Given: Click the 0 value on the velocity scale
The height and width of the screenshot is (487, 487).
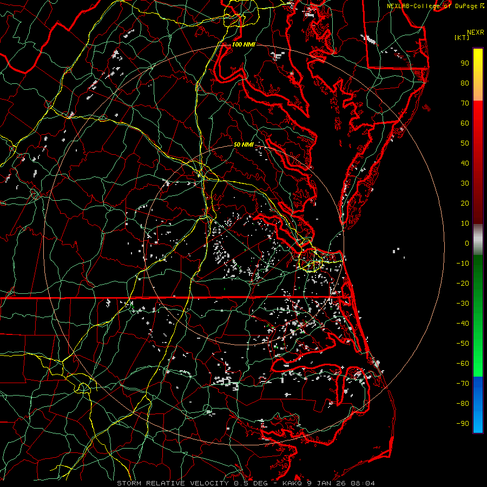Looking at the screenshot, I should pyautogui.click(x=467, y=243).
